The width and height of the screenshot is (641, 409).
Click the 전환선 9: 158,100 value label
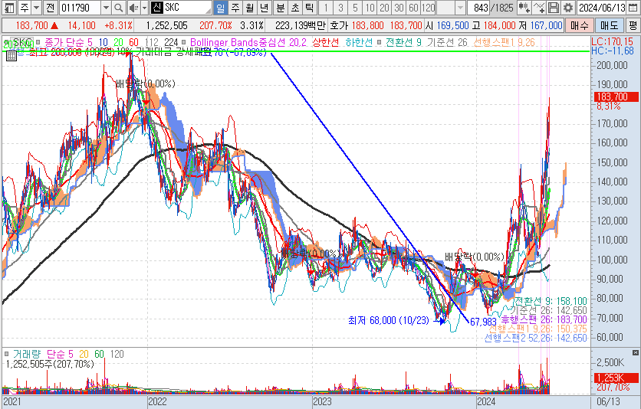[551, 301]
